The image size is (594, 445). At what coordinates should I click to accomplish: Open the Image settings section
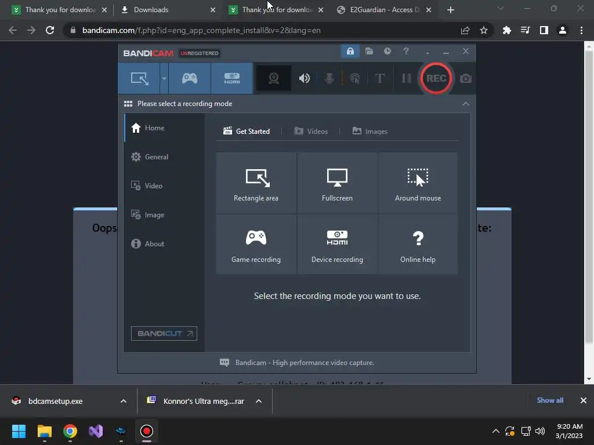164,214
